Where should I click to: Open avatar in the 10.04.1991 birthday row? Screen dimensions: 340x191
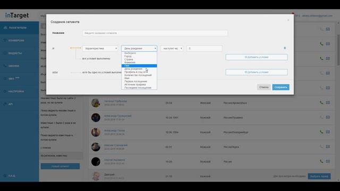click(x=96, y=118)
